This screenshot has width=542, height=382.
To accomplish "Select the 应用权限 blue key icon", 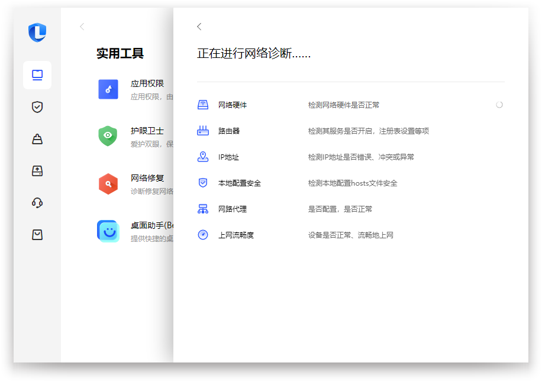I will coord(108,89).
